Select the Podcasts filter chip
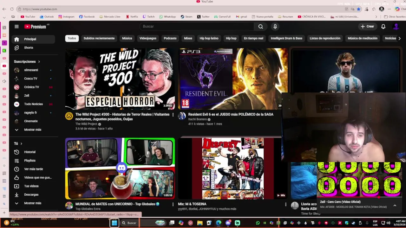Screen dimensions: 406x228 [x=170, y=38]
